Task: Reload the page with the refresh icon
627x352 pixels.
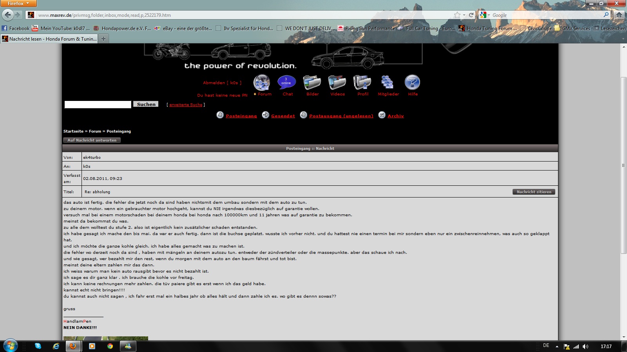Action: click(471, 15)
